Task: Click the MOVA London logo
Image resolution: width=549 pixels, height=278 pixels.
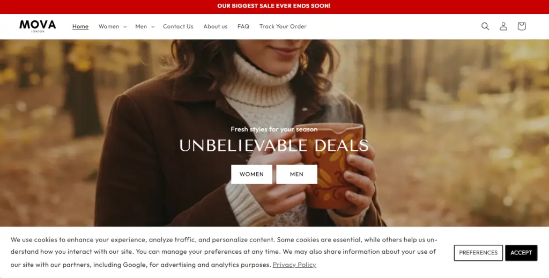Action: tap(38, 26)
